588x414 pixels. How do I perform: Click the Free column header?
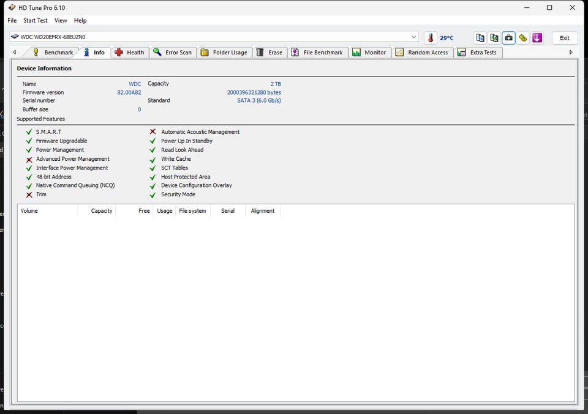(x=134, y=211)
